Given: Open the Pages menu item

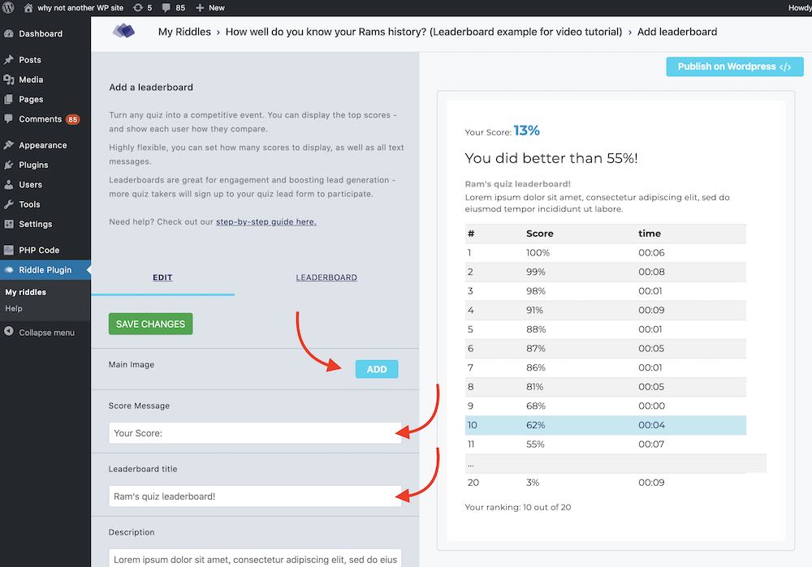Looking at the screenshot, I should [x=31, y=99].
